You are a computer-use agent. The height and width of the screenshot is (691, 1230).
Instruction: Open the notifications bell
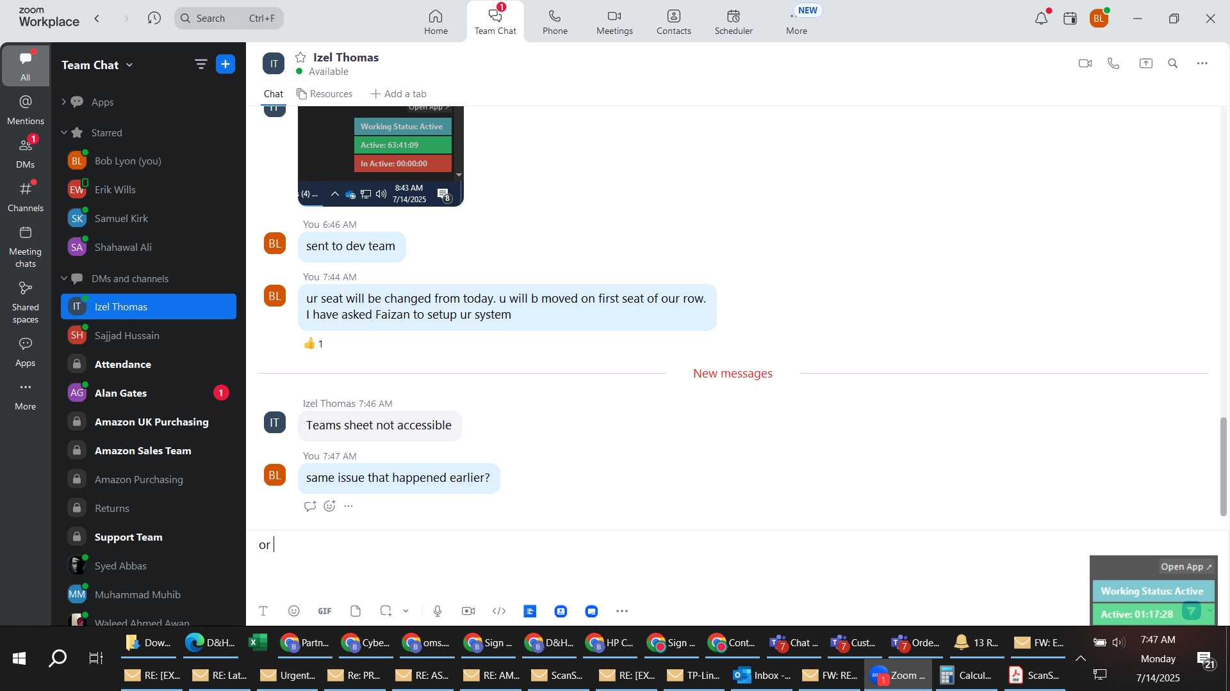pyautogui.click(x=1042, y=19)
